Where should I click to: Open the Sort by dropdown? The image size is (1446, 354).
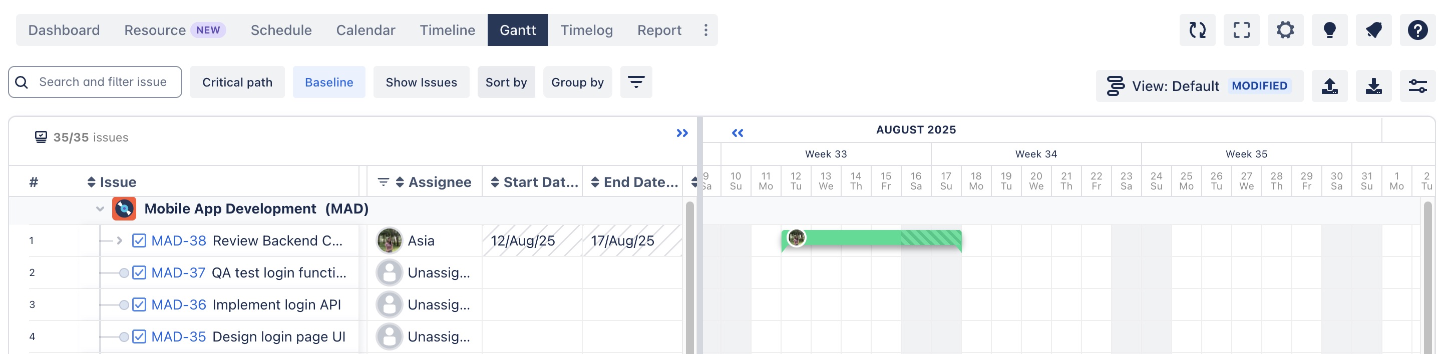click(506, 82)
